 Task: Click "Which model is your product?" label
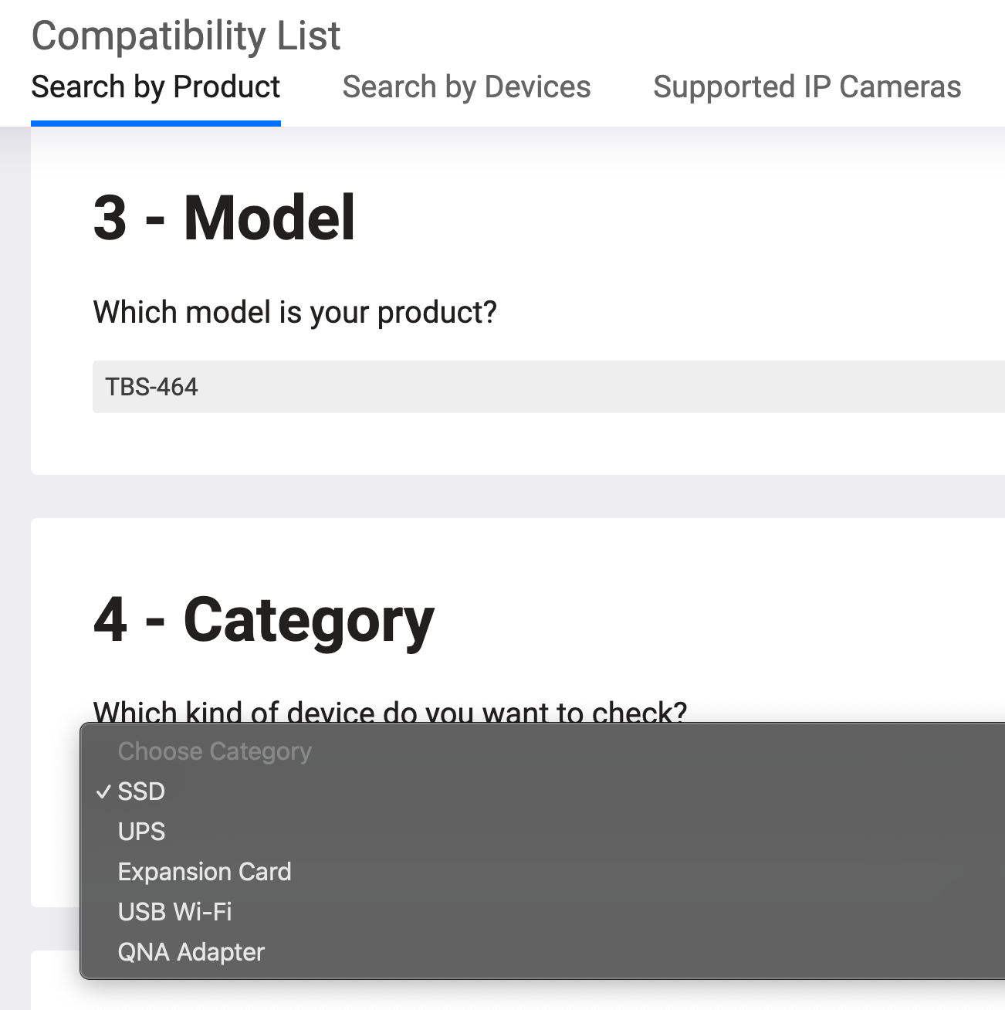coord(295,313)
